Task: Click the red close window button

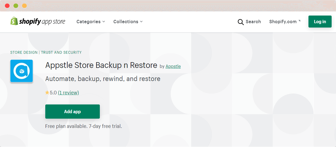Action: click(x=7, y=6)
